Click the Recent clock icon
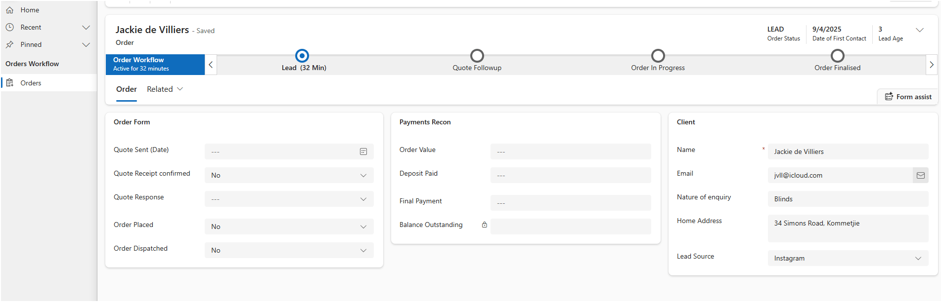This screenshot has height=302, width=942. 9,27
